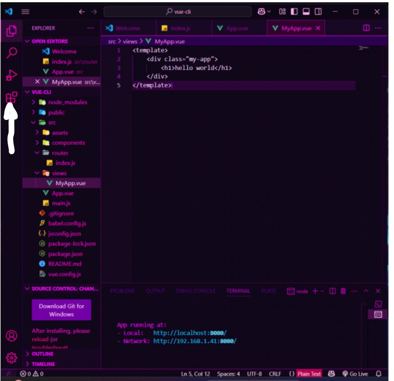Expand the OUTLINE section
The width and height of the screenshot is (394, 381).
coord(43,354)
